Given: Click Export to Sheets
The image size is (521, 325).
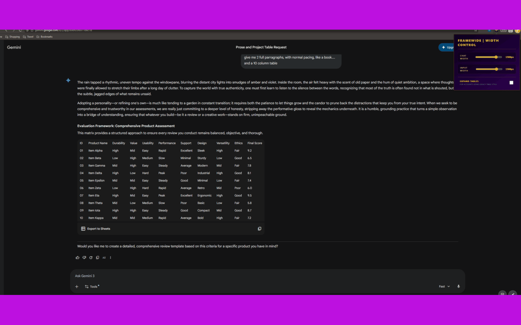Looking at the screenshot, I should [x=95, y=228].
